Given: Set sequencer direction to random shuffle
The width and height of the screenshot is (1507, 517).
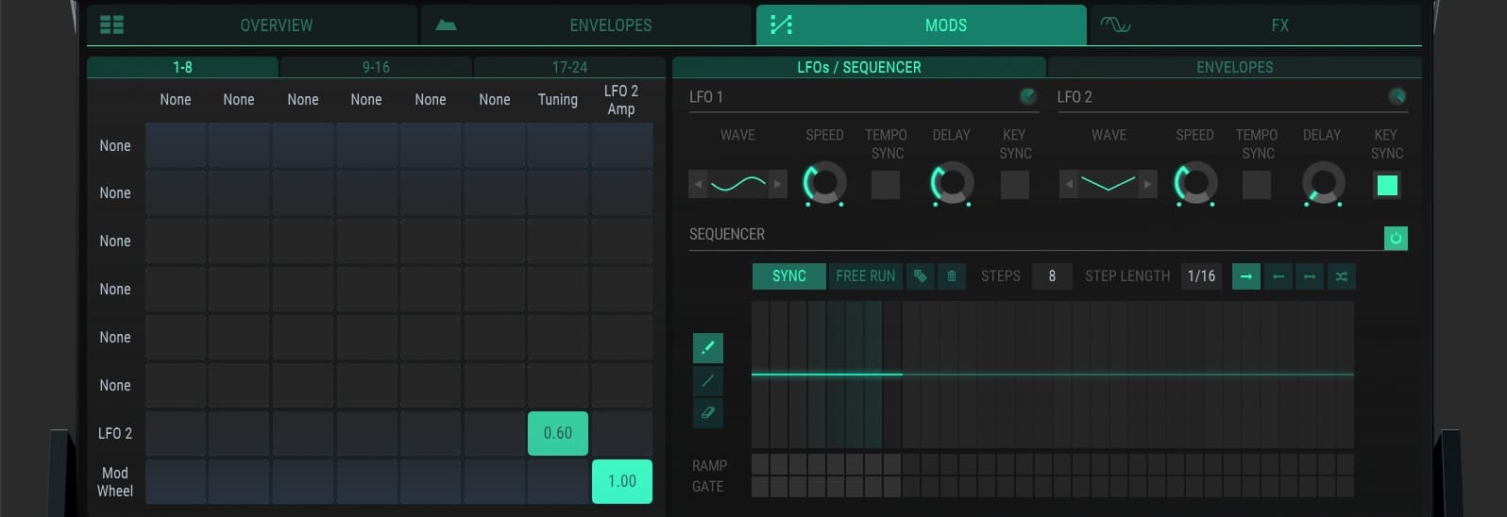Looking at the screenshot, I should 1342,275.
